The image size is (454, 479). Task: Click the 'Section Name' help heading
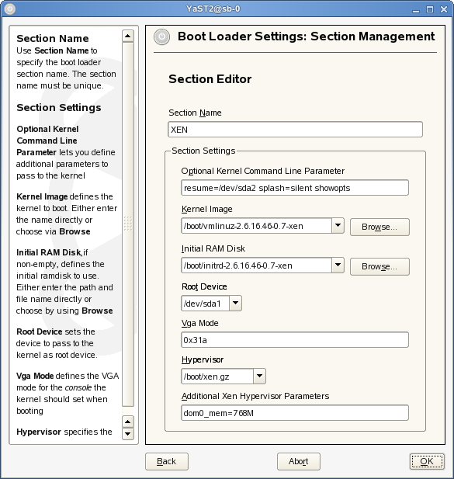coord(53,39)
